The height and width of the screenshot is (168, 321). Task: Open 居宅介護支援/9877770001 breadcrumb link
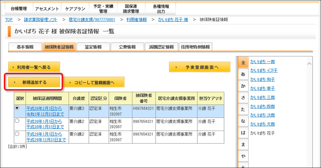92,20
